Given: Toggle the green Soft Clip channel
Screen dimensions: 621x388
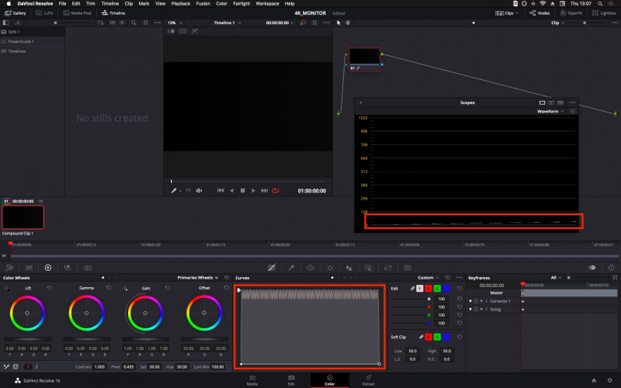Looking at the screenshot, I should 437,337.
